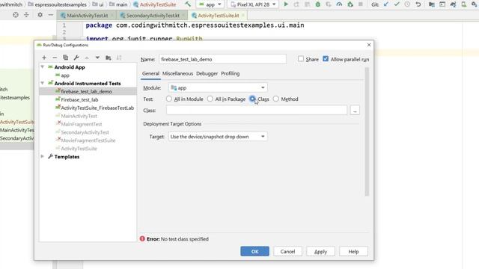Add a new run configuration with plus icon
Screen dimensions: 479x269
44,58
